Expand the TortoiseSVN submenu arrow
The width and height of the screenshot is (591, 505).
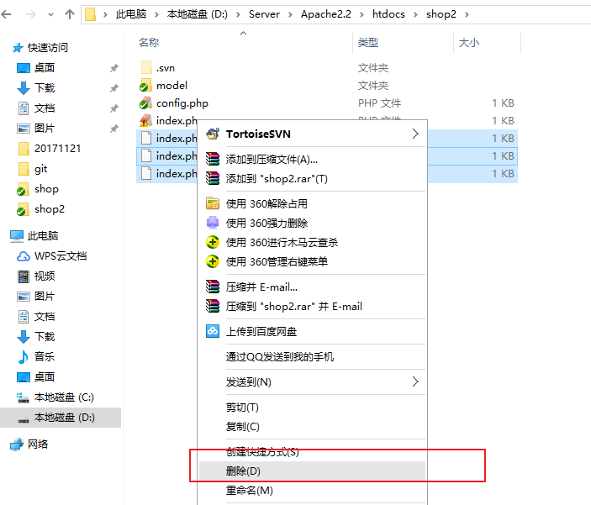(x=414, y=134)
